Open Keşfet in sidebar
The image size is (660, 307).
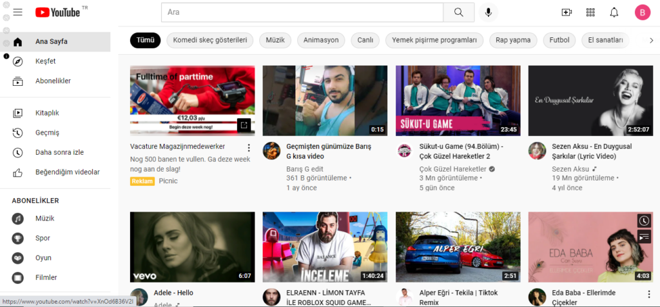point(55,61)
